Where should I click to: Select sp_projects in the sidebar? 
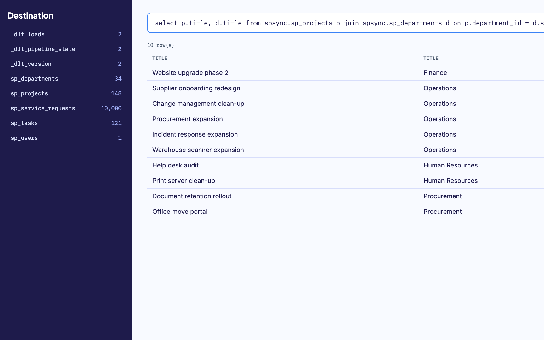pos(66,93)
